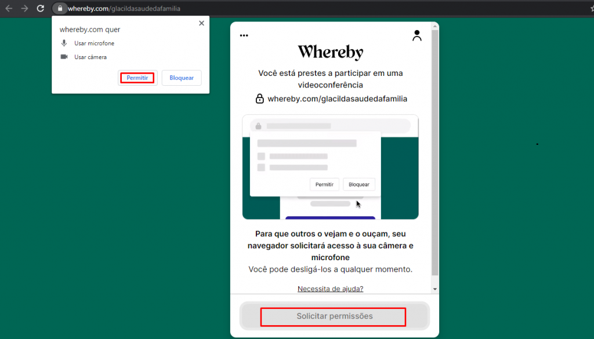The image size is (594, 339).
Task: Click the panel scrollbar up arrow
Action: coord(435,26)
